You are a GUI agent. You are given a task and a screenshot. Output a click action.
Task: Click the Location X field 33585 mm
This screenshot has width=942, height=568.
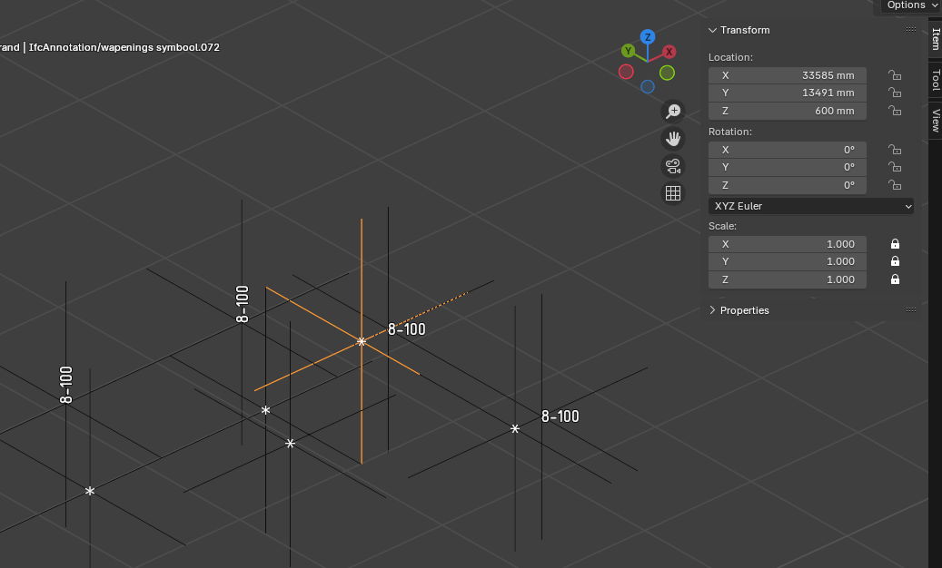click(x=787, y=75)
